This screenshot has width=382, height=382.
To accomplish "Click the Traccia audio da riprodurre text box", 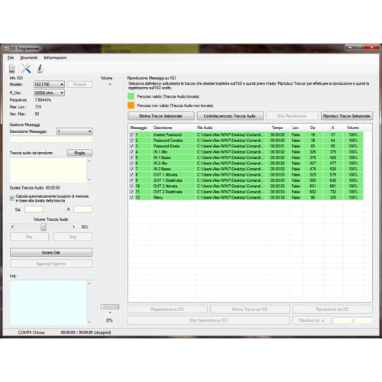I will click(x=48, y=170).
